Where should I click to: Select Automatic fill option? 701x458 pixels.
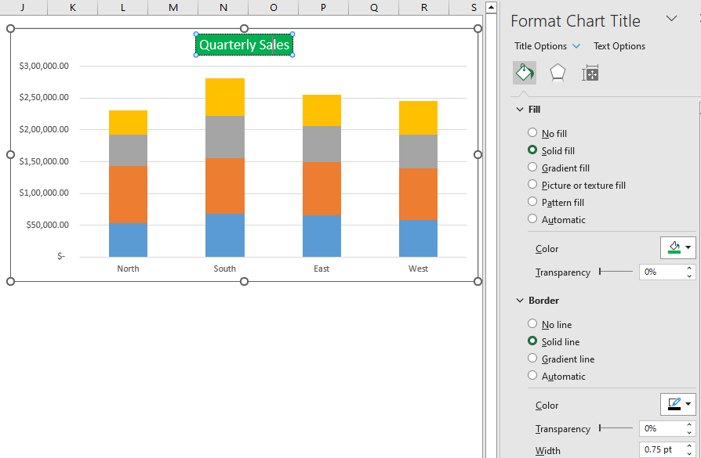click(x=533, y=219)
